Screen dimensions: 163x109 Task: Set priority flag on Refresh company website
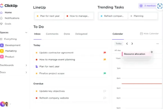105,98
